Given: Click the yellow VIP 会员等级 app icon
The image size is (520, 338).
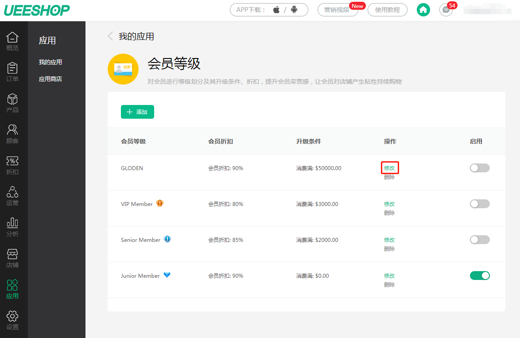Looking at the screenshot, I should 123,69.
